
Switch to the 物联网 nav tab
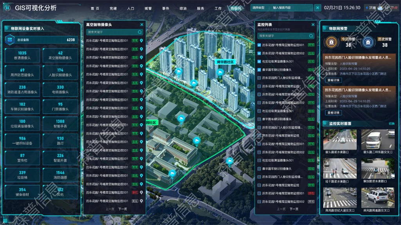click(x=236, y=9)
